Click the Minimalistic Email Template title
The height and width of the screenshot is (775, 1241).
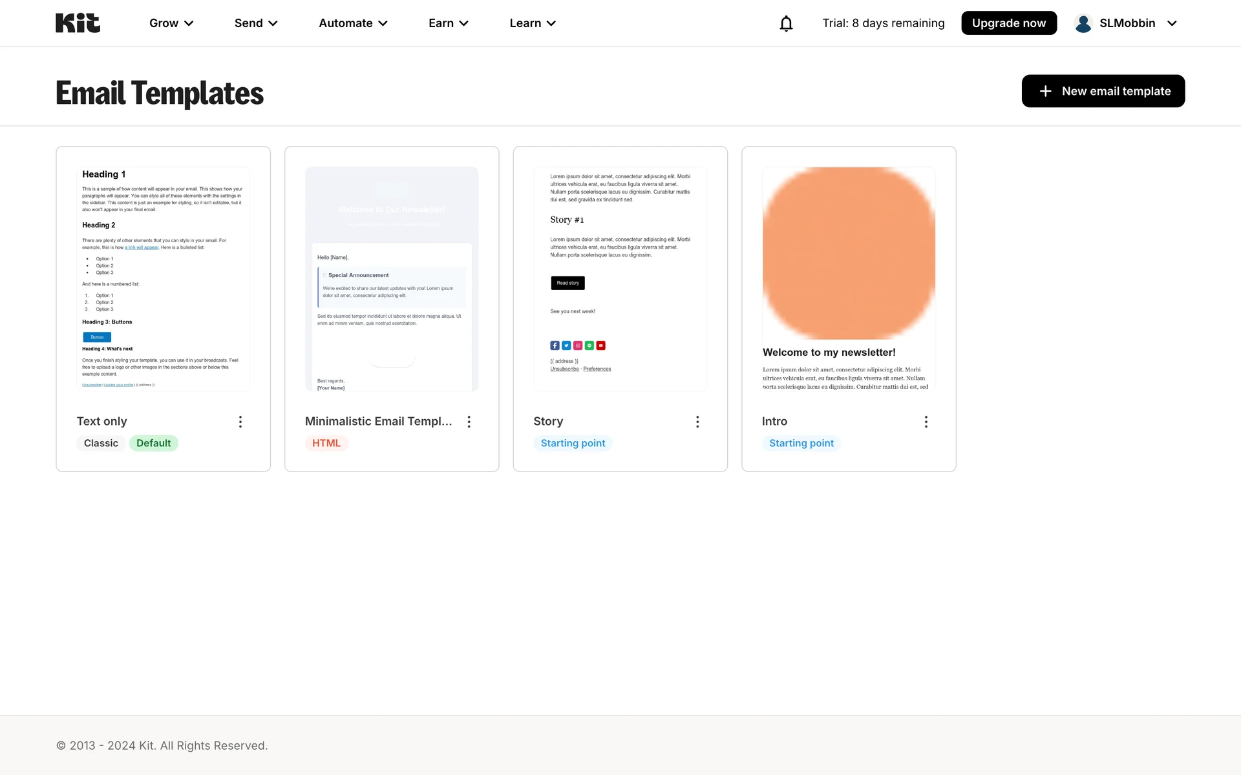click(378, 421)
